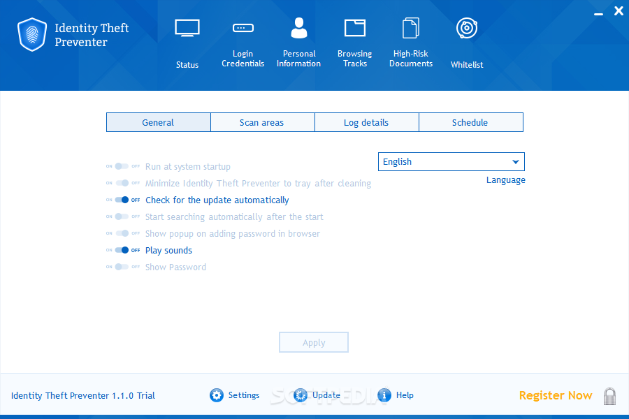Click the Whitelist label
The height and width of the screenshot is (419, 629).
[x=467, y=65]
